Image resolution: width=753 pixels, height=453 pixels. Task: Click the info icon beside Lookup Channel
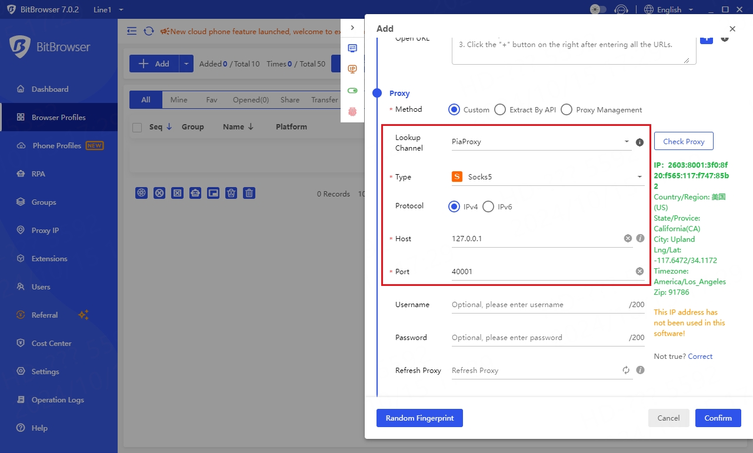(640, 142)
